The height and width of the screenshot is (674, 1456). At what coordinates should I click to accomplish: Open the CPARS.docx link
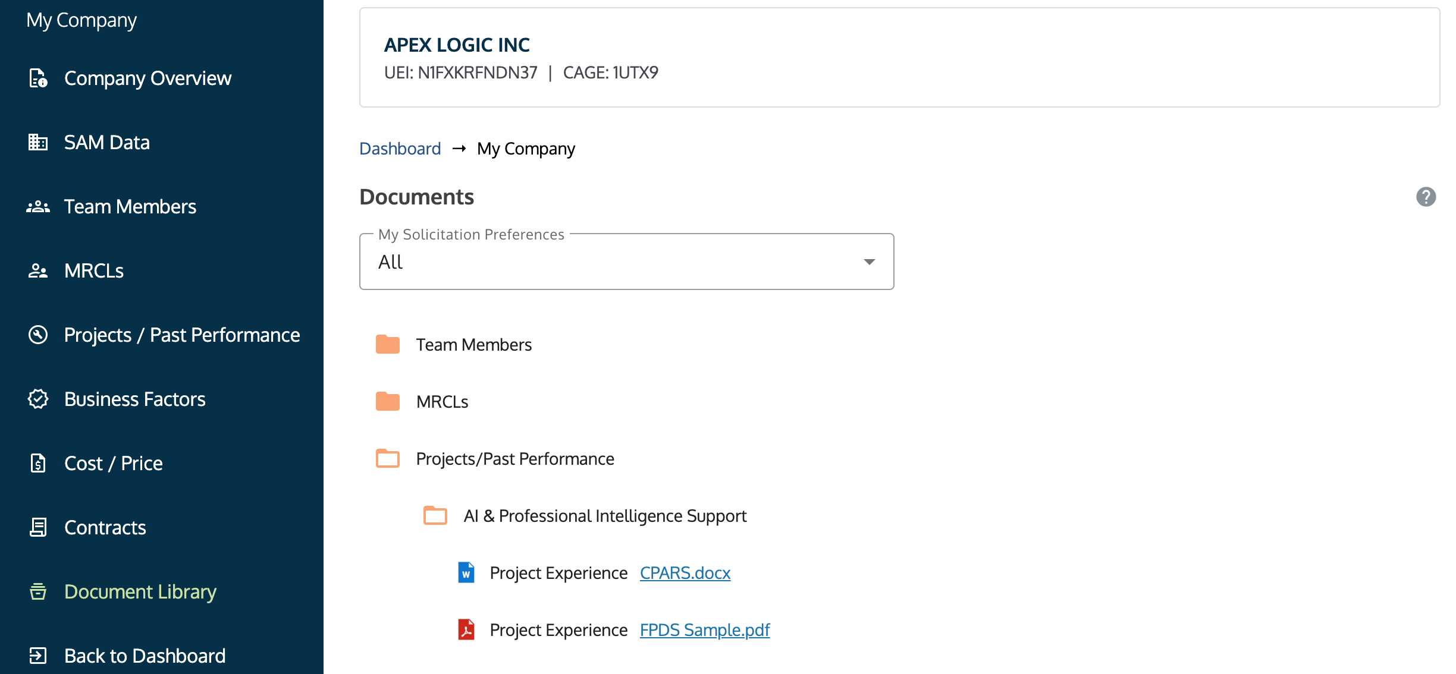click(x=685, y=573)
